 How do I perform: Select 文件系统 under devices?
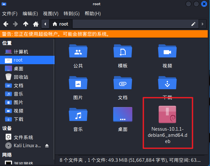point(23,137)
